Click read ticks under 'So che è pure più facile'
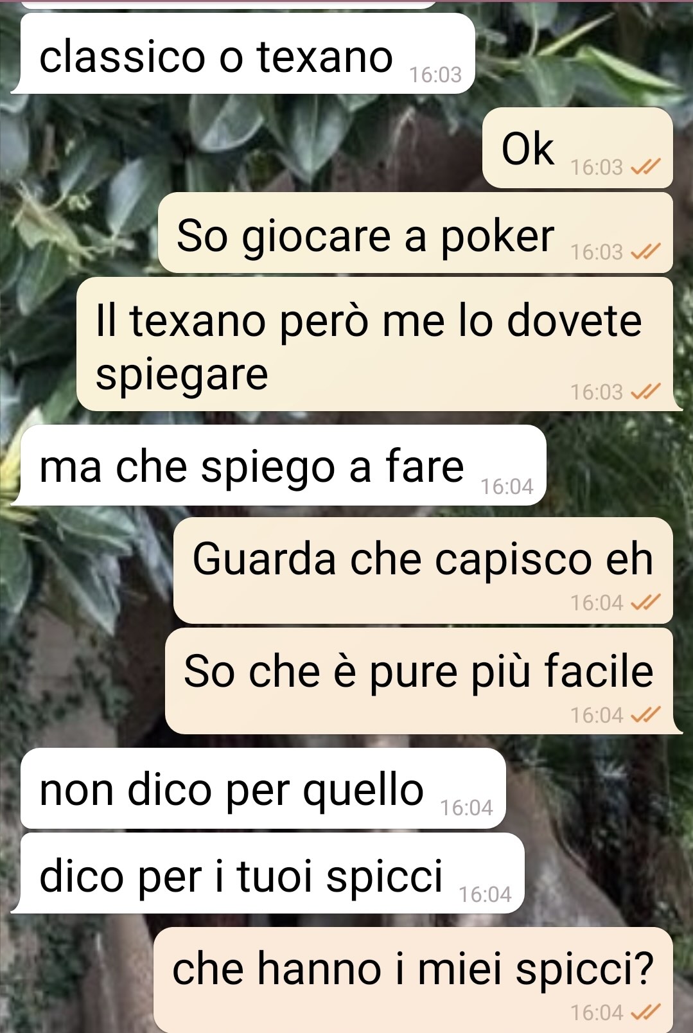 (x=645, y=714)
